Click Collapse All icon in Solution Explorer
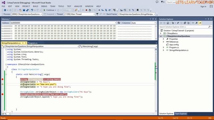 (x=185, y=23)
